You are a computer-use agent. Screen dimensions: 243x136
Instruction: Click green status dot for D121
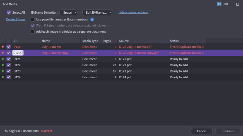pyautogui.click(x=3, y=59)
